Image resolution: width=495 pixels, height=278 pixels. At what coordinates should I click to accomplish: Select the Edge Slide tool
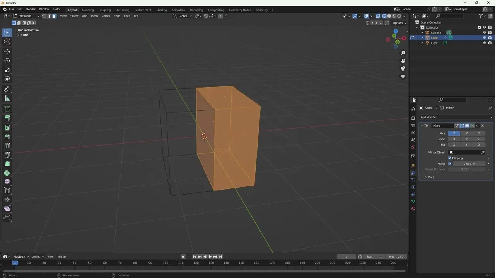point(7,191)
